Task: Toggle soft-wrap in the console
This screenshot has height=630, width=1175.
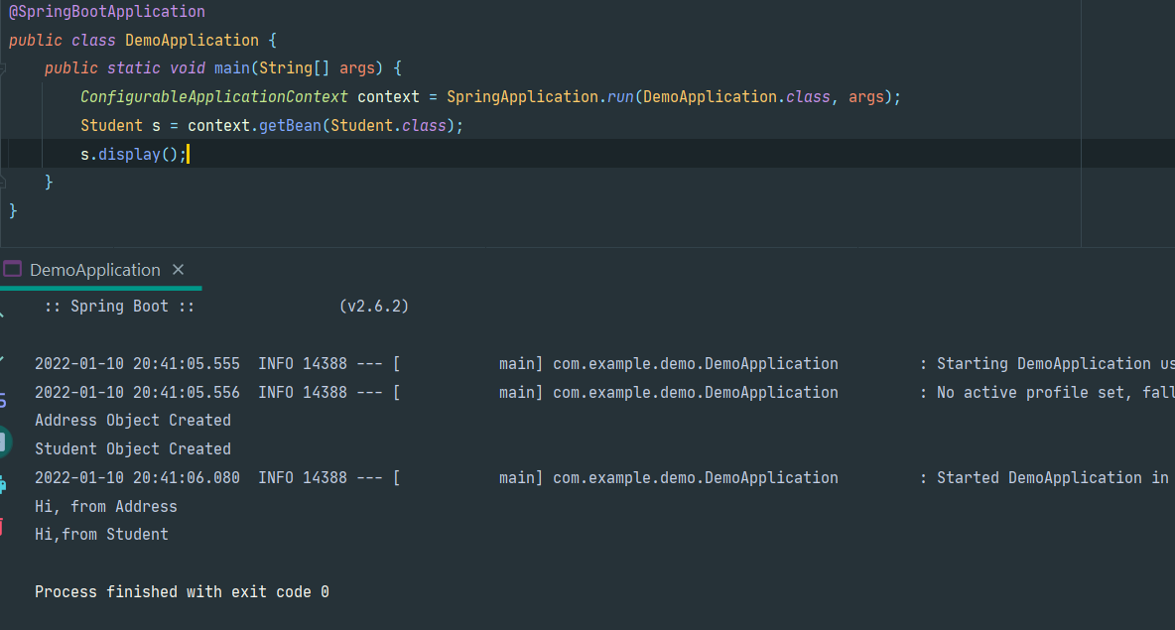Action: pos(3,400)
